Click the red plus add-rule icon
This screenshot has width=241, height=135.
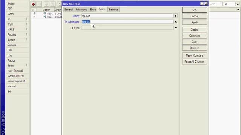(x=33, y=4)
